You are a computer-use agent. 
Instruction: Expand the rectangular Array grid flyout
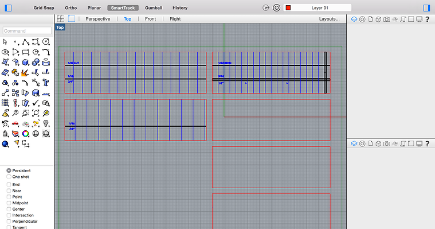[x=5, y=103]
